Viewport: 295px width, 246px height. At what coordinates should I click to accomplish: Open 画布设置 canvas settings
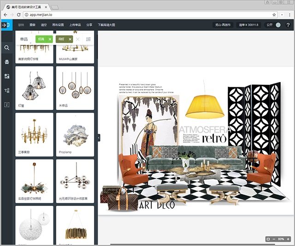58,25
